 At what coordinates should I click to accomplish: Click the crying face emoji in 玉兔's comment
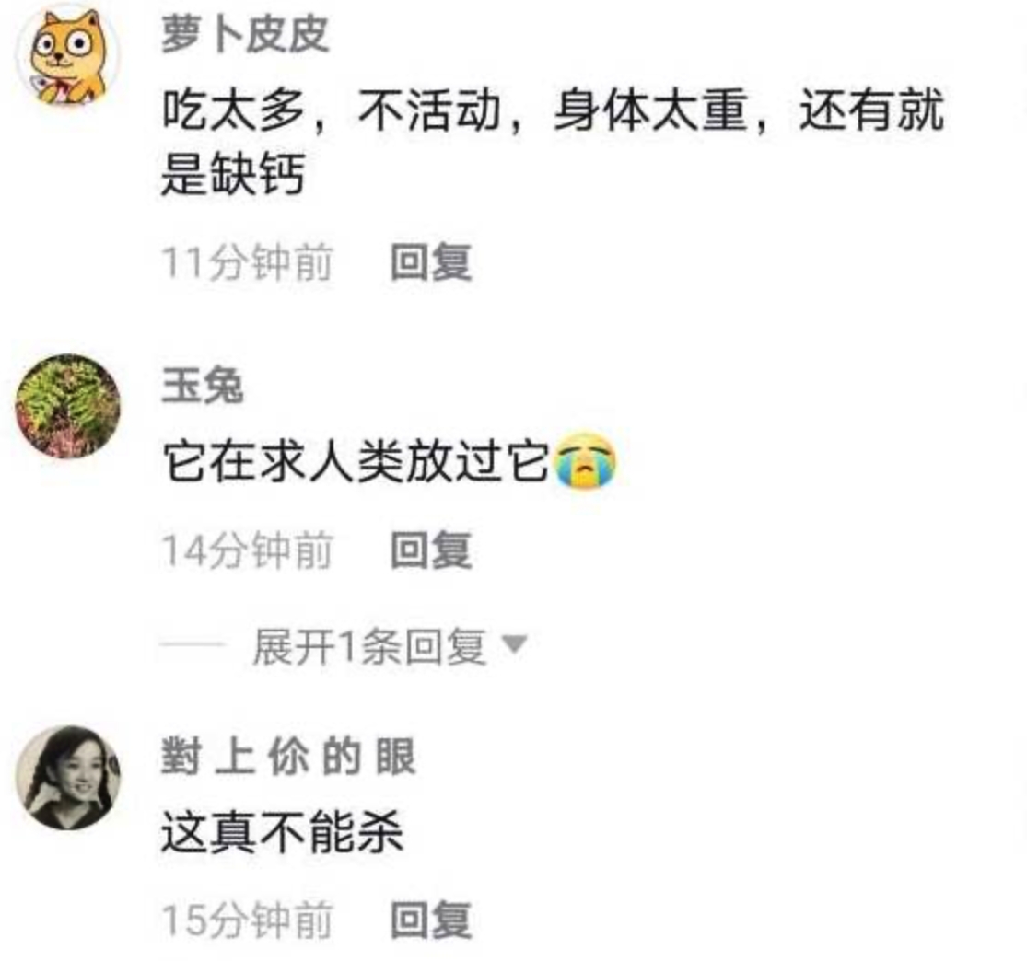[x=585, y=461]
